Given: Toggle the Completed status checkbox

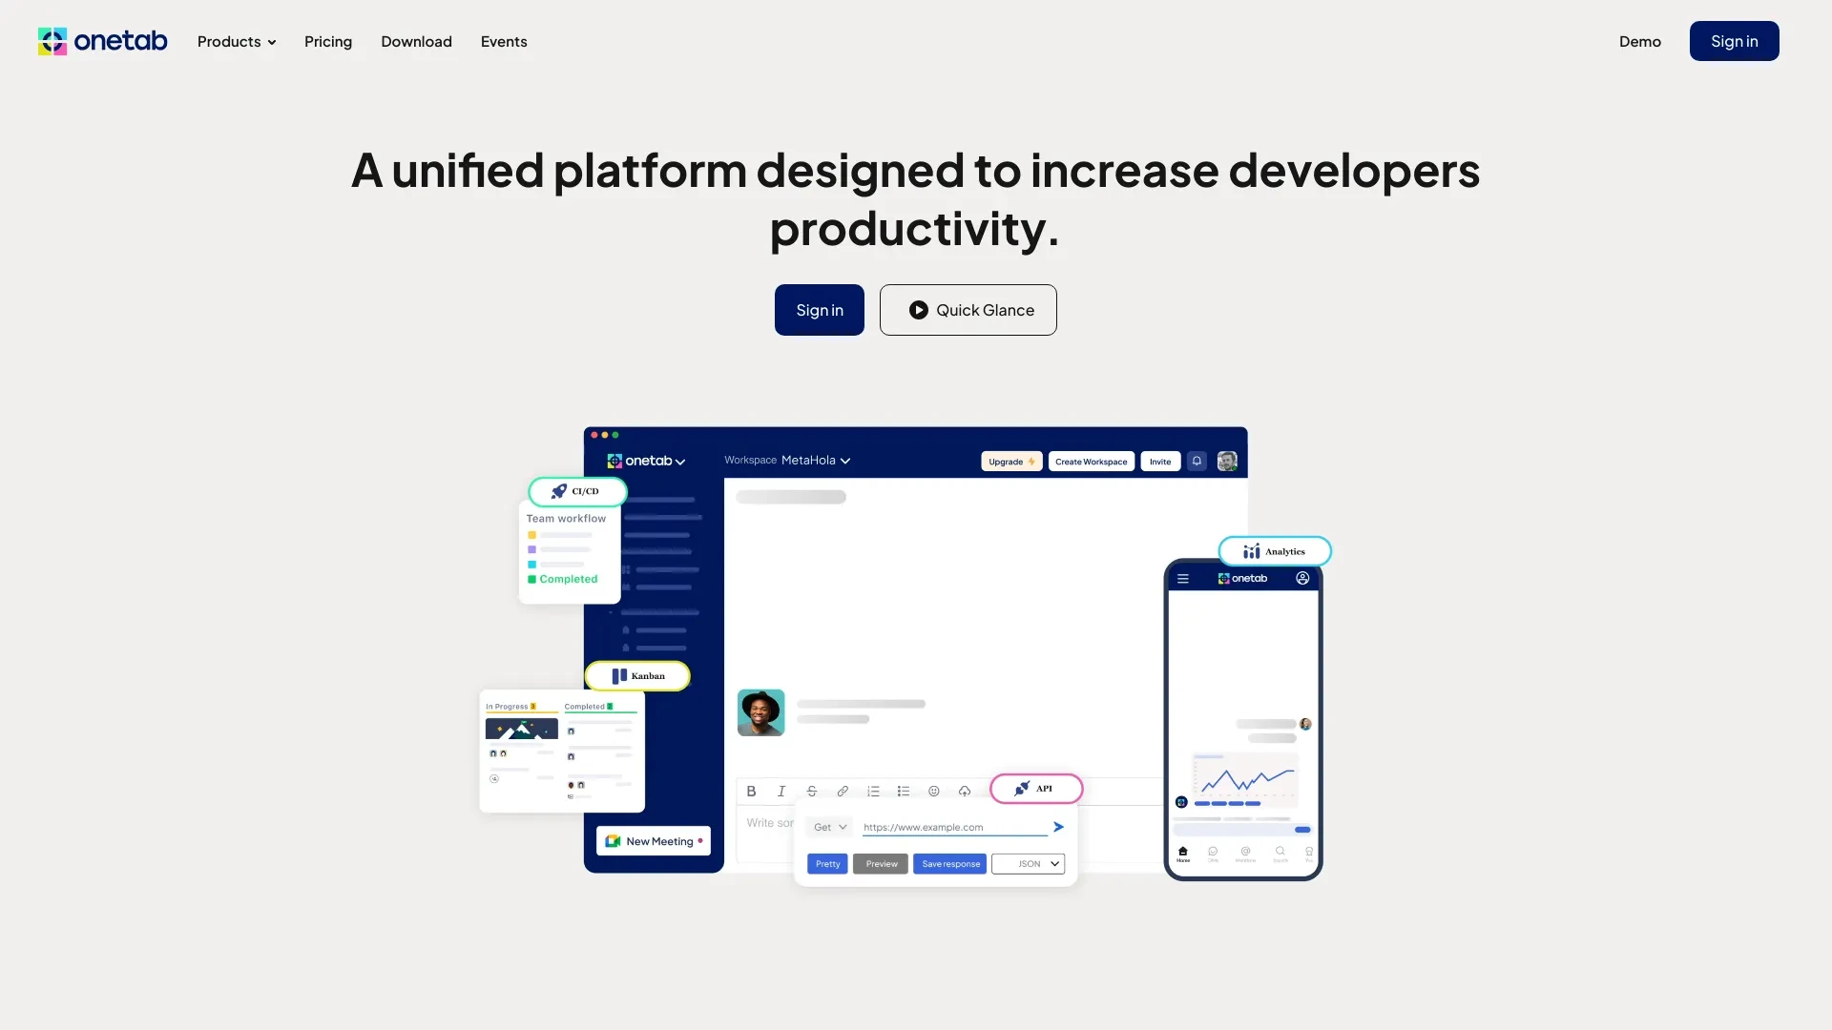Looking at the screenshot, I should click(532, 579).
